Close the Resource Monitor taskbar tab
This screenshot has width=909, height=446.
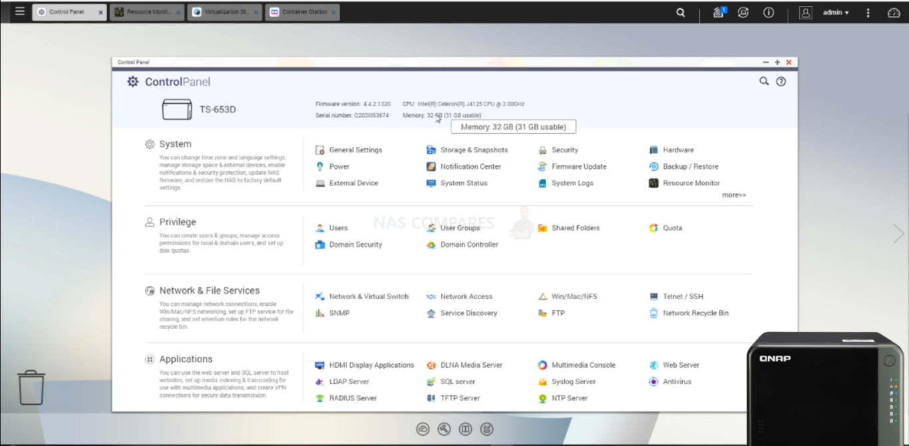(x=178, y=13)
